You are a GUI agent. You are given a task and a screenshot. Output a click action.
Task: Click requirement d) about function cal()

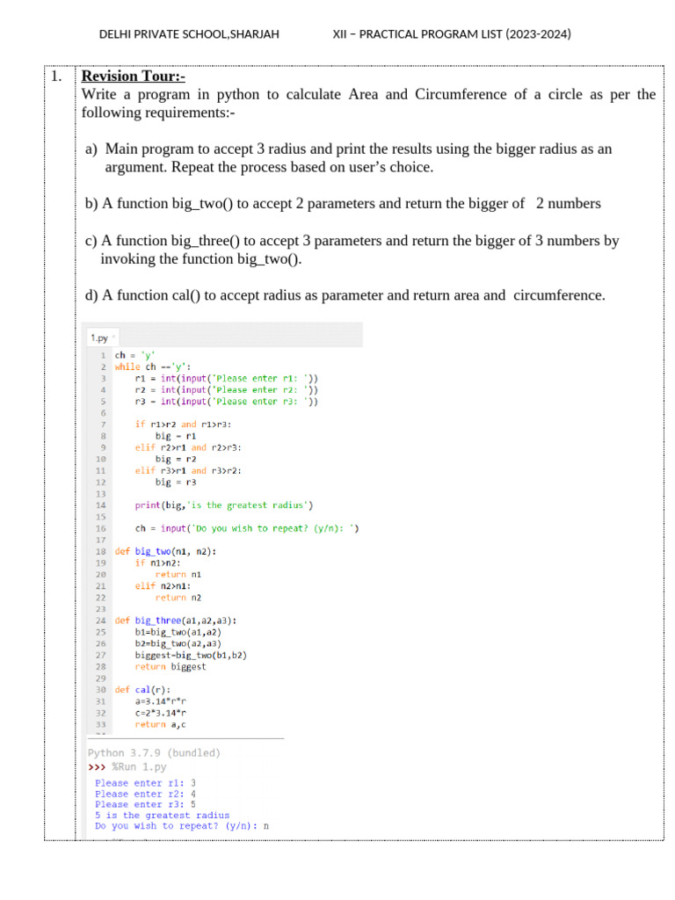tap(345, 295)
